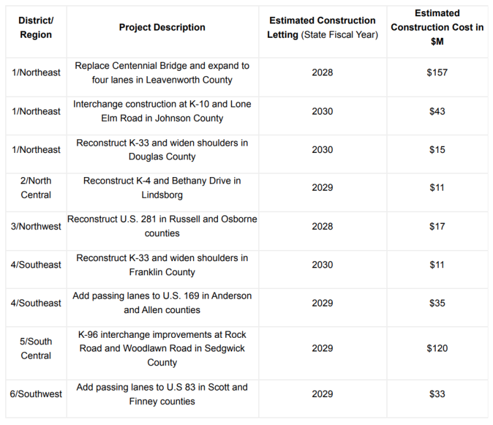Click the $157 cost cell
Viewport: 493px width, 425px height.
coord(437,73)
